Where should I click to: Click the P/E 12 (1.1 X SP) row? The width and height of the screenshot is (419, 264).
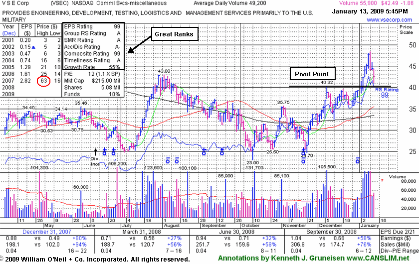click(x=92, y=74)
